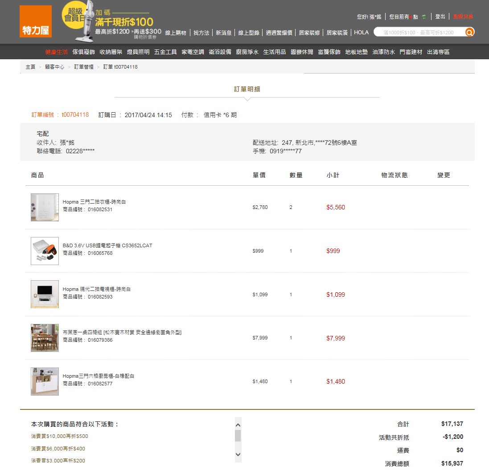This screenshot has width=489, height=470.
Task: Click the 消費總額 $15,937 total value
Action: (452, 463)
